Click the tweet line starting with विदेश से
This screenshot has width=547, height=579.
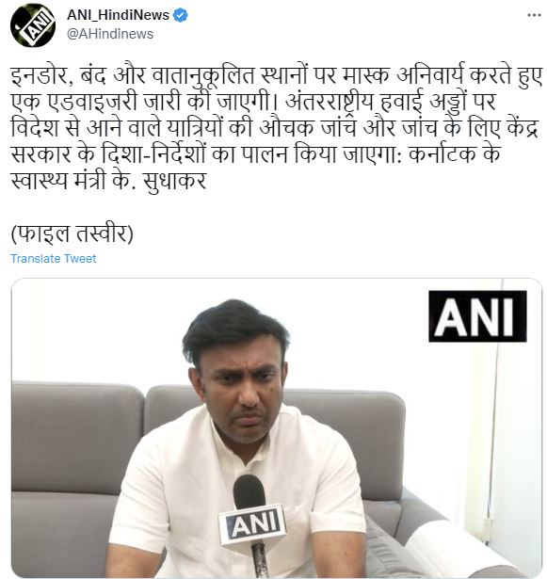click(x=274, y=128)
